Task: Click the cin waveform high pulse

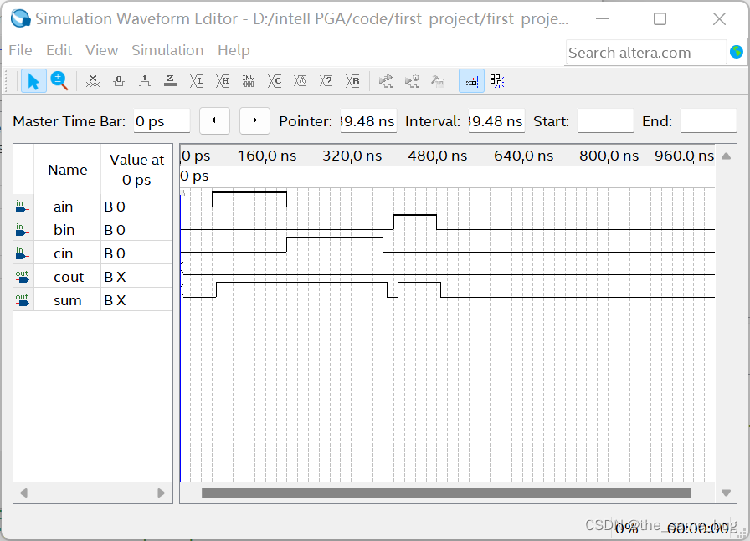Action: [335, 245]
